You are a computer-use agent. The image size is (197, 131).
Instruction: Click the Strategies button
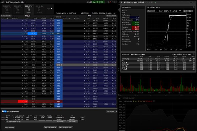point(111,112)
